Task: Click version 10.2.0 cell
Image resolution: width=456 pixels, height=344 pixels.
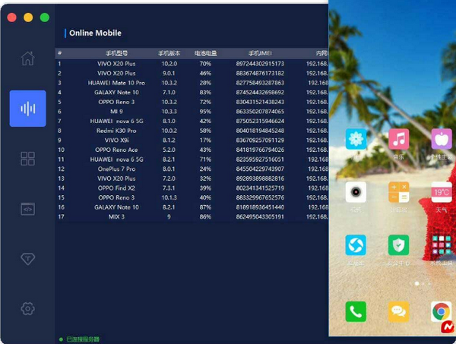Action: pyautogui.click(x=169, y=64)
